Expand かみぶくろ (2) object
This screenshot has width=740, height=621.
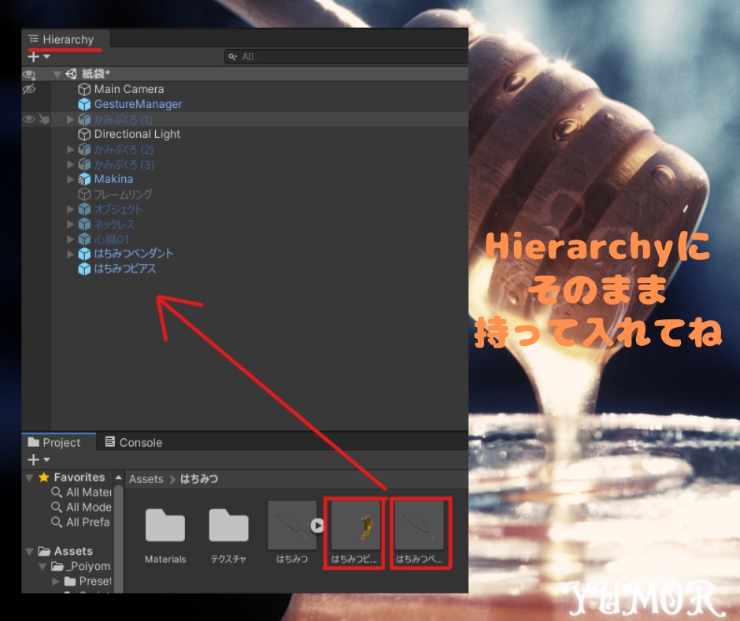click(70, 150)
